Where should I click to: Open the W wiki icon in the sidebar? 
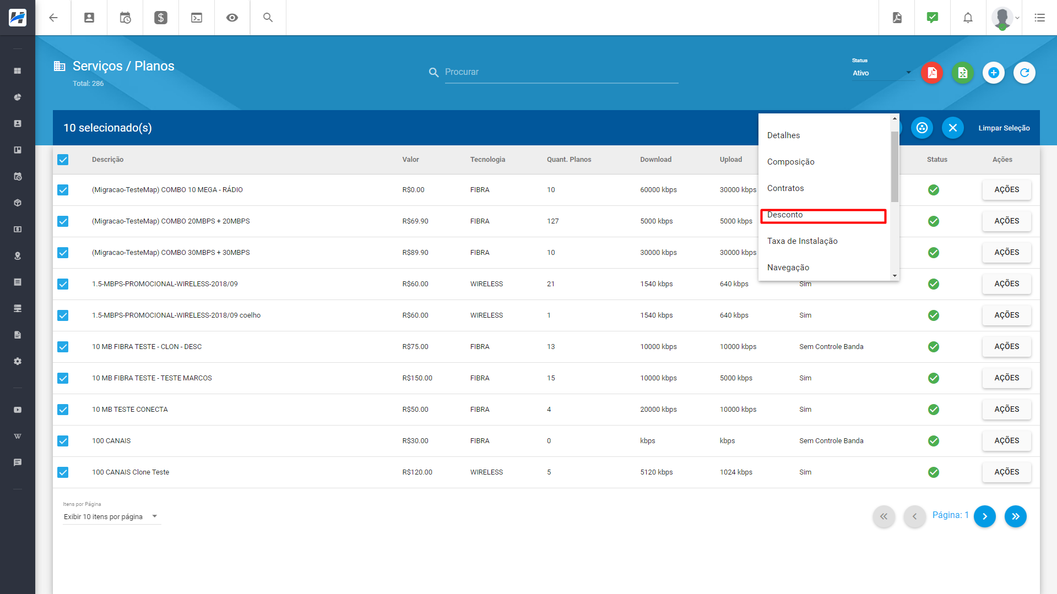18,436
